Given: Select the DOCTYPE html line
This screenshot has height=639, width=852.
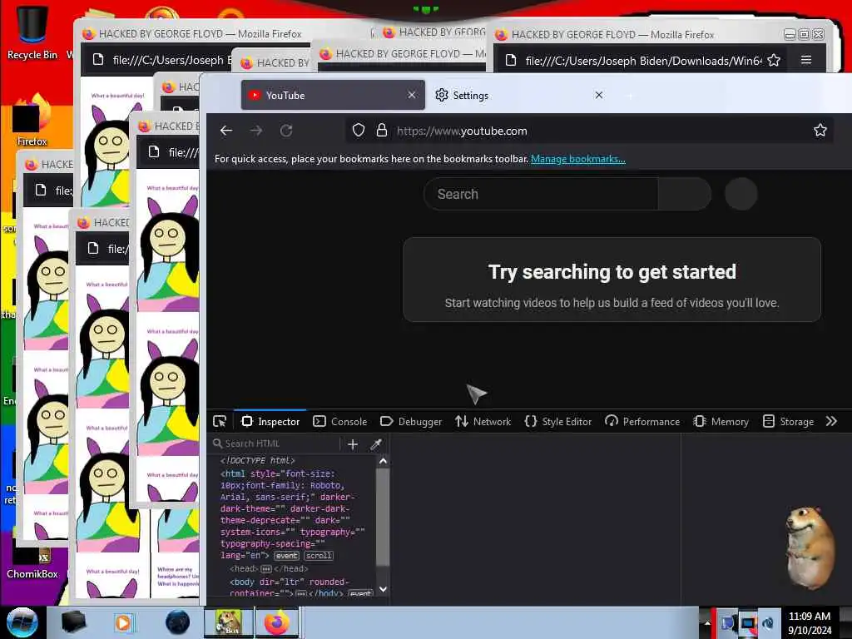Looking at the screenshot, I should point(258,461).
